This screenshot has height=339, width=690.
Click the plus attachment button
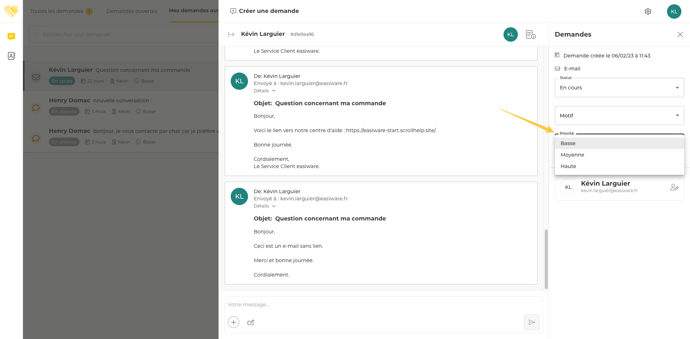pyautogui.click(x=234, y=322)
